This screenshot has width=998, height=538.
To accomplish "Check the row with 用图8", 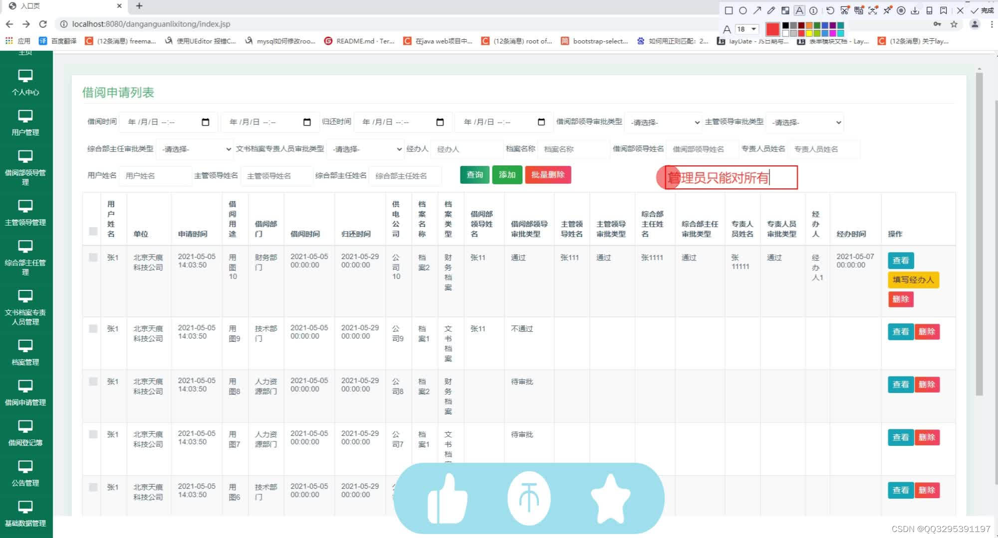I will pyautogui.click(x=93, y=382).
